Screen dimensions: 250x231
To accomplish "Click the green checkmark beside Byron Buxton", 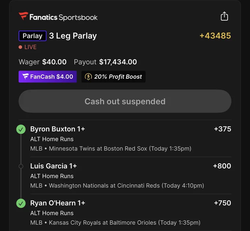I will click(21, 129).
